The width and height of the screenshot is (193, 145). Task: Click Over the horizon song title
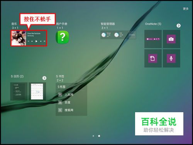click(x=34, y=34)
